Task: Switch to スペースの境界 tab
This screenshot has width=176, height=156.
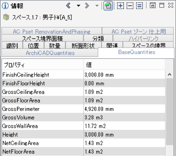Action: 149,45
